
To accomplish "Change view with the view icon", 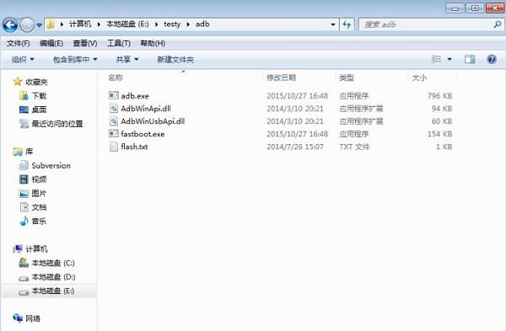I will 436,59.
